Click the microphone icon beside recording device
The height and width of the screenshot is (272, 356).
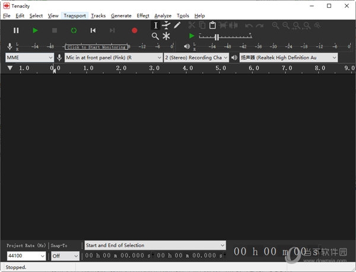coord(59,58)
